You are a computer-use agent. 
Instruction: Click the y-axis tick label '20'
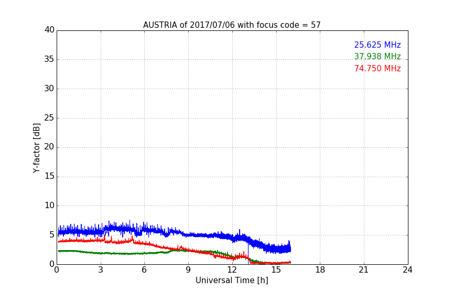[49, 147]
